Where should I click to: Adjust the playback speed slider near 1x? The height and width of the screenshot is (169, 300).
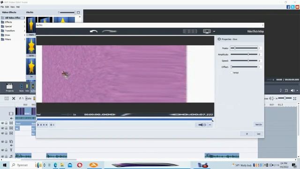(x=67, y=115)
